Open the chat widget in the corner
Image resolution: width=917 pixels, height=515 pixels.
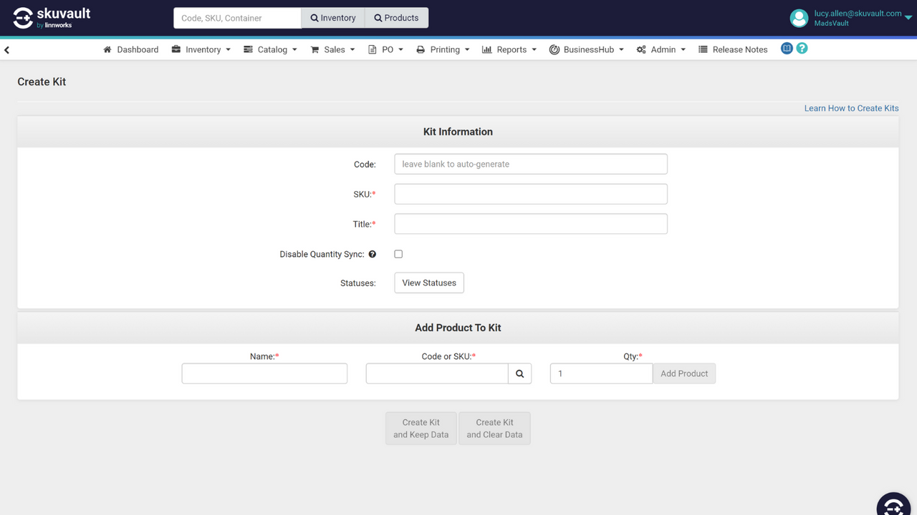893,505
